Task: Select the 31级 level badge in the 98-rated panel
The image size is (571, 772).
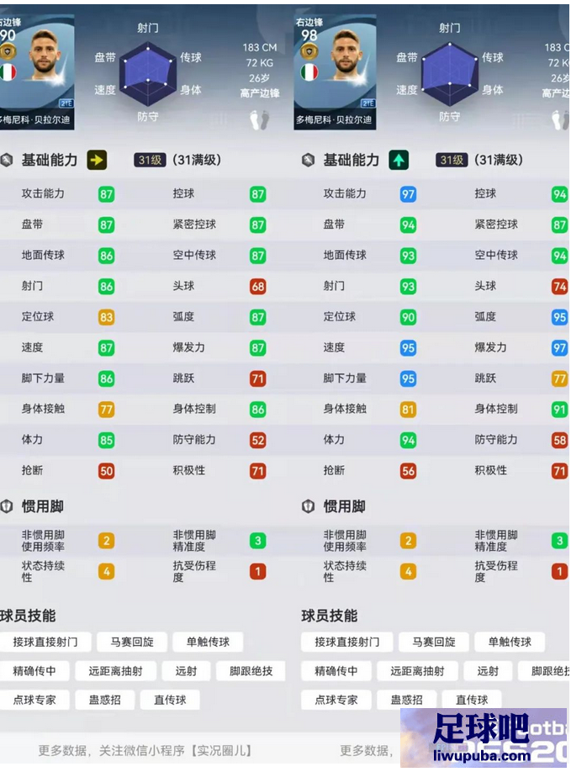Action: coord(452,160)
